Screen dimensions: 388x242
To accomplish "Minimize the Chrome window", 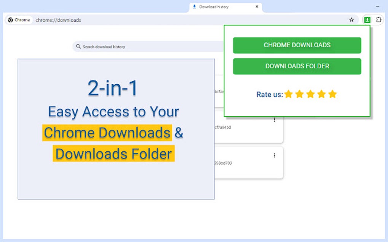I will click(x=378, y=6).
